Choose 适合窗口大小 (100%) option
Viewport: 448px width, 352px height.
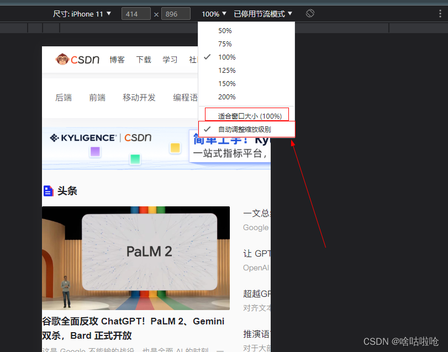pos(247,115)
